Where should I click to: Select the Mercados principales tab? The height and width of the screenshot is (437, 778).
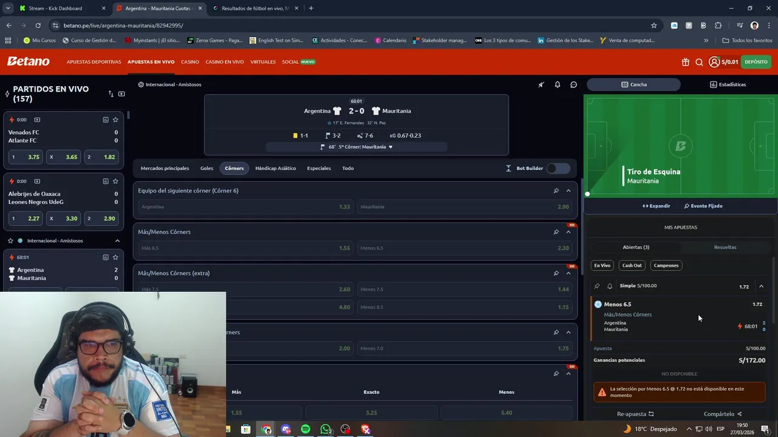point(165,168)
